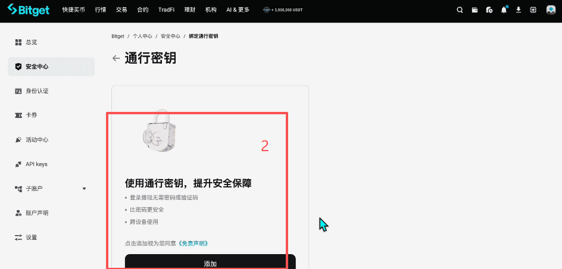
Task: Click the 添加 button
Action: click(210, 262)
